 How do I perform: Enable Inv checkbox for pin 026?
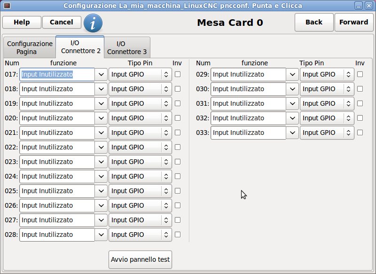pyautogui.click(x=178, y=205)
